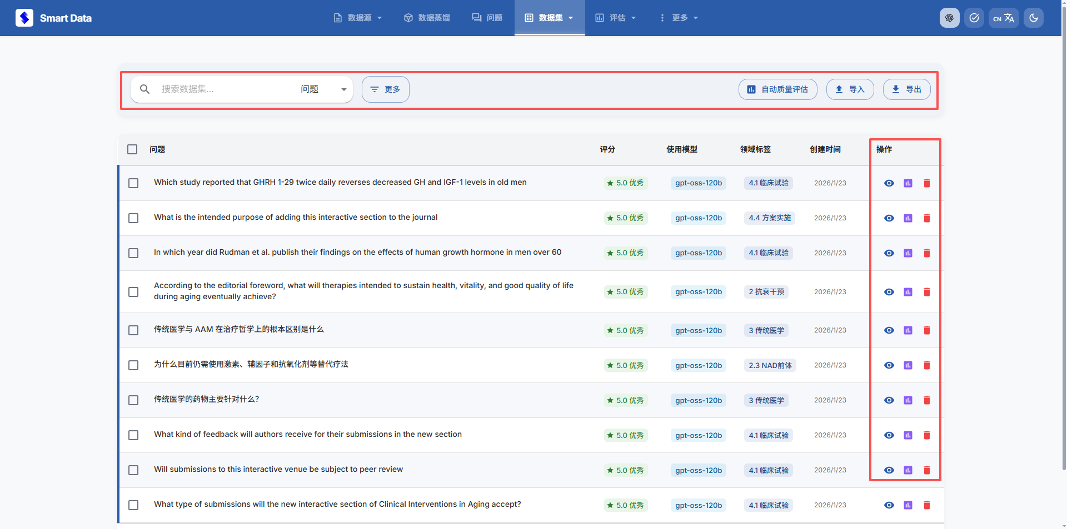Tick the checkbox for 传统医学的药物主要针对什么
The height and width of the screenshot is (529, 1067).
click(x=133, y=400)
